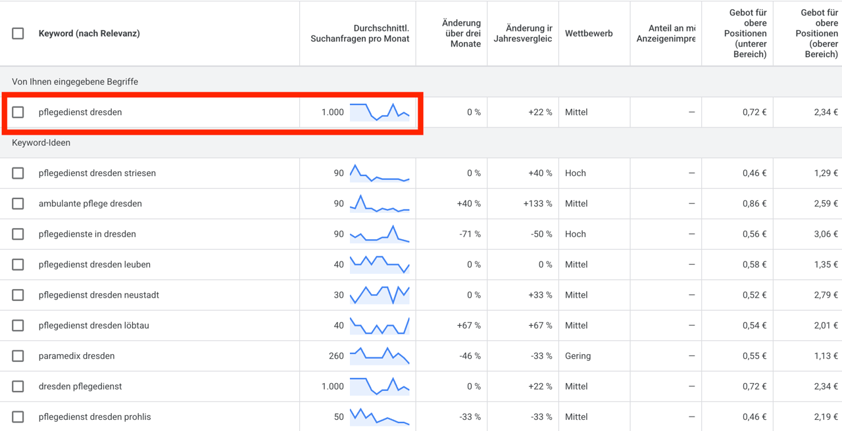Open the trend chart in the 'dresden pflegedienst' row

380,386
